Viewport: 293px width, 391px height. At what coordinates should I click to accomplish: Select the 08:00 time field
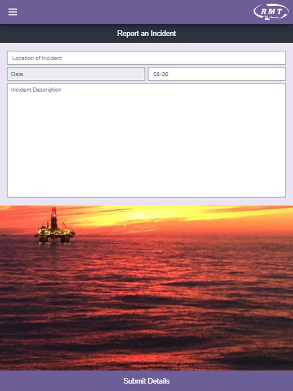(x=217, y=74)
